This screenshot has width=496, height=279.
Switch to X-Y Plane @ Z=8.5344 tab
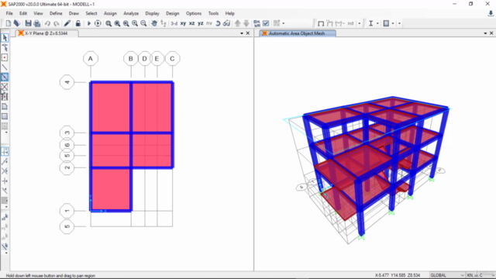pos(46,33)
